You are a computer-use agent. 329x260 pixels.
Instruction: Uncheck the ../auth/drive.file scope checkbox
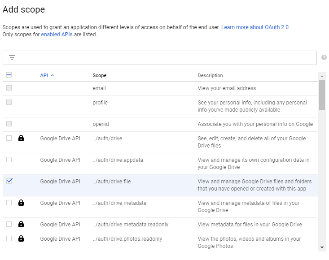[9, 181]
